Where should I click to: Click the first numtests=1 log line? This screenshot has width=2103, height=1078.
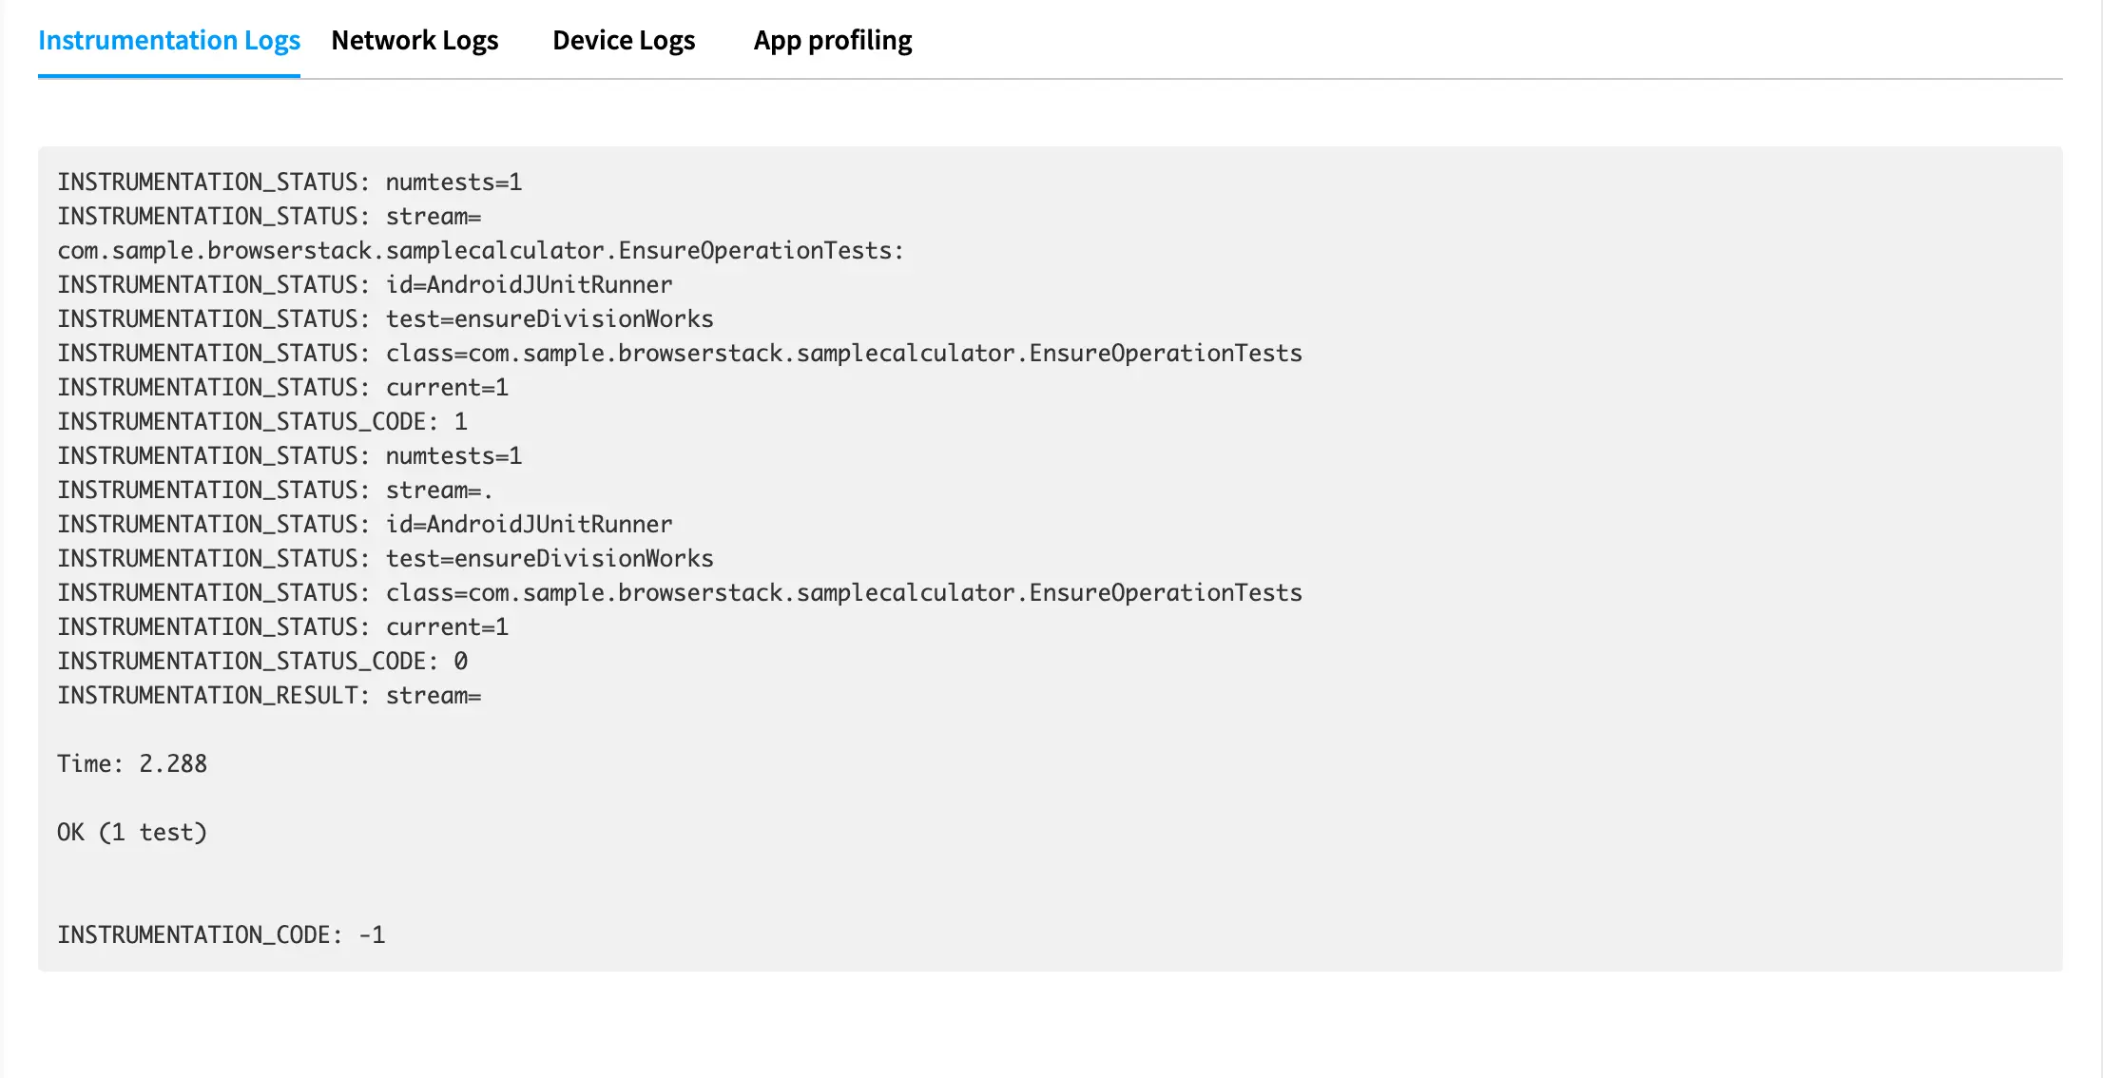289,183
